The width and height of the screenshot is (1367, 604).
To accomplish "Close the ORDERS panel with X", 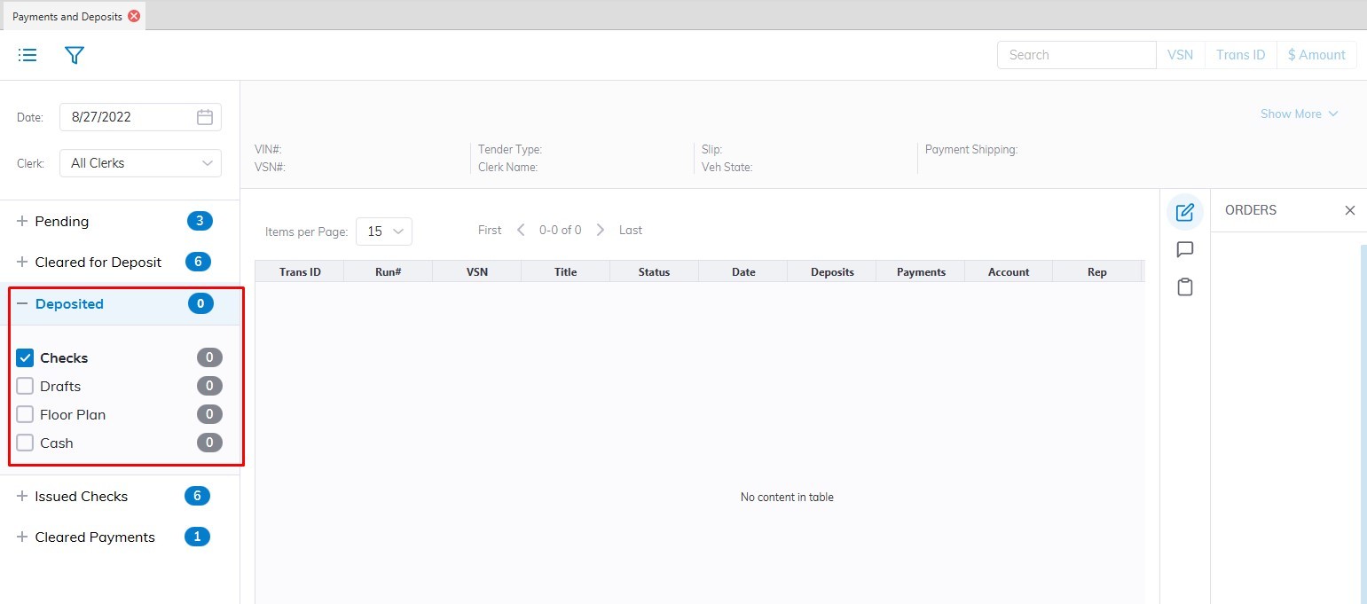I will coord(1349,210).
